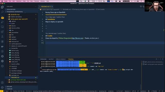Add a new terminal with plus icon
This screenshot has height=92, width=165.
(156, 59)
